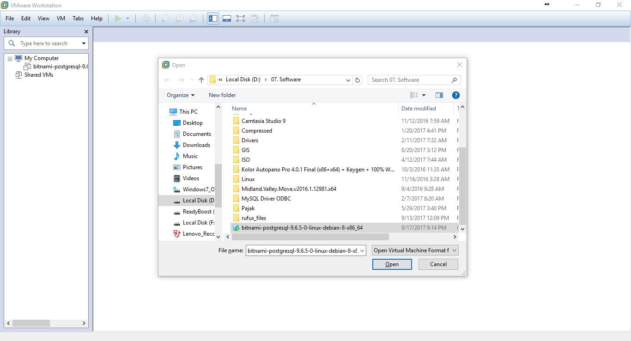Select Windows7_OS drive in navigation pane

[194, 189]
